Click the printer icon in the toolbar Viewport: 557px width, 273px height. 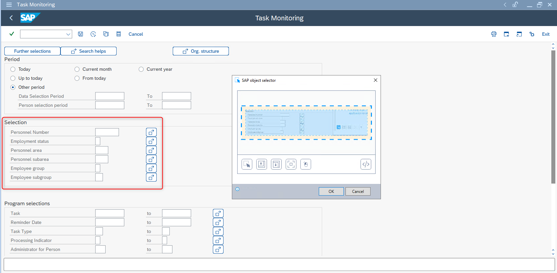click(494, 34)
